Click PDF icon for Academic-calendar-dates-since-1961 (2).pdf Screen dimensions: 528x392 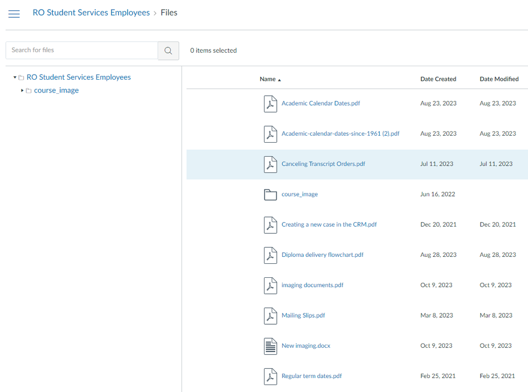(x=270, y=134)
